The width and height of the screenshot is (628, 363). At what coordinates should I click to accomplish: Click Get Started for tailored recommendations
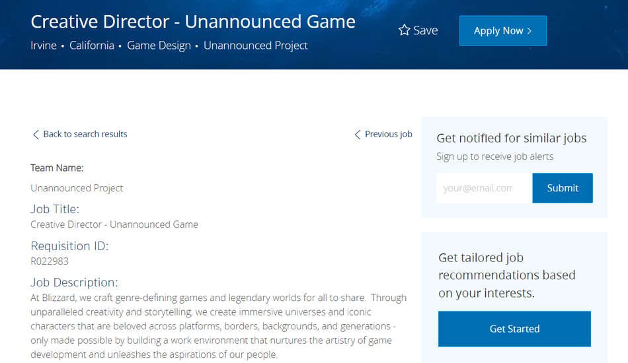[514, 329]
